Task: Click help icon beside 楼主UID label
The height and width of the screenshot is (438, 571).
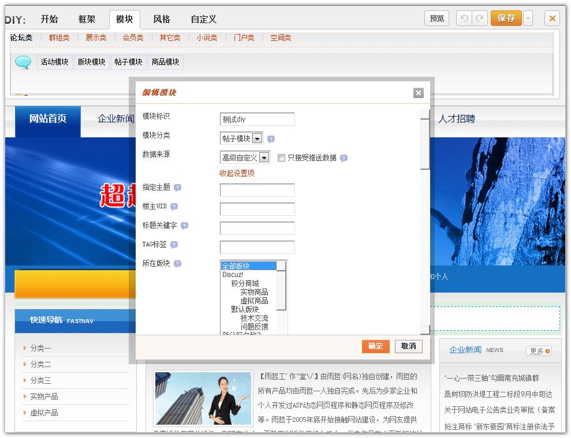Action: tap(174, 207)
